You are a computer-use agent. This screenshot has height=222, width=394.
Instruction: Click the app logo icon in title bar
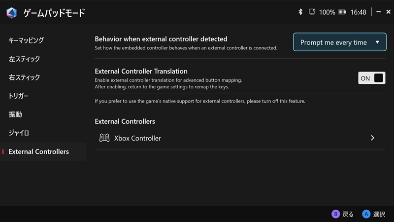[x=11, y=12]
